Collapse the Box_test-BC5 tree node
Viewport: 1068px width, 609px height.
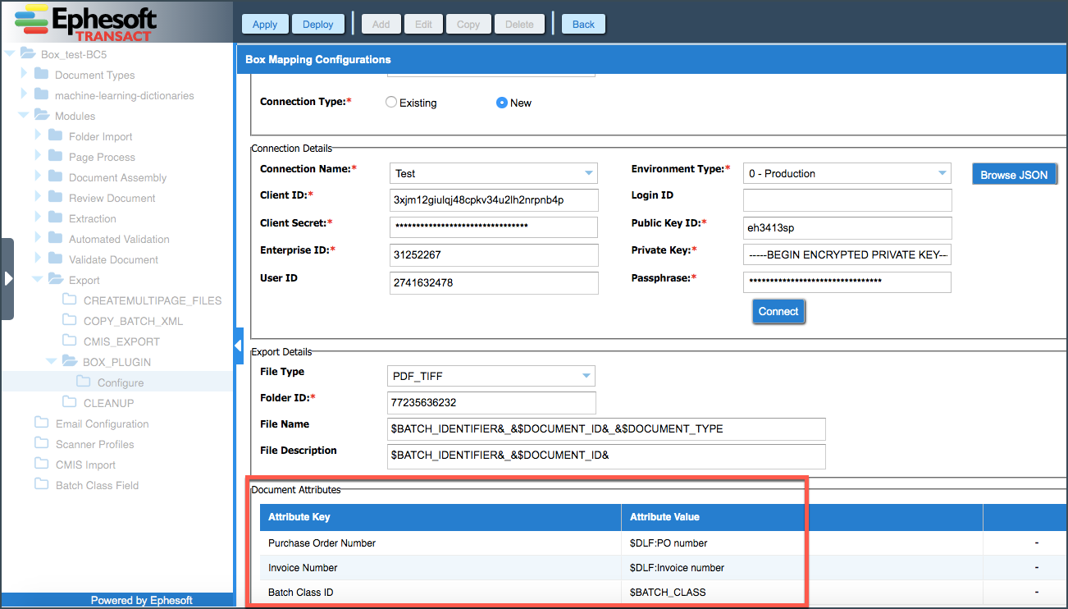click(10, 54)
